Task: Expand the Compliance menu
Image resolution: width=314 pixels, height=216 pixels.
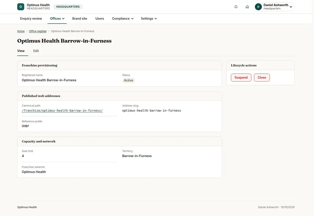Action: pos(123,19)
